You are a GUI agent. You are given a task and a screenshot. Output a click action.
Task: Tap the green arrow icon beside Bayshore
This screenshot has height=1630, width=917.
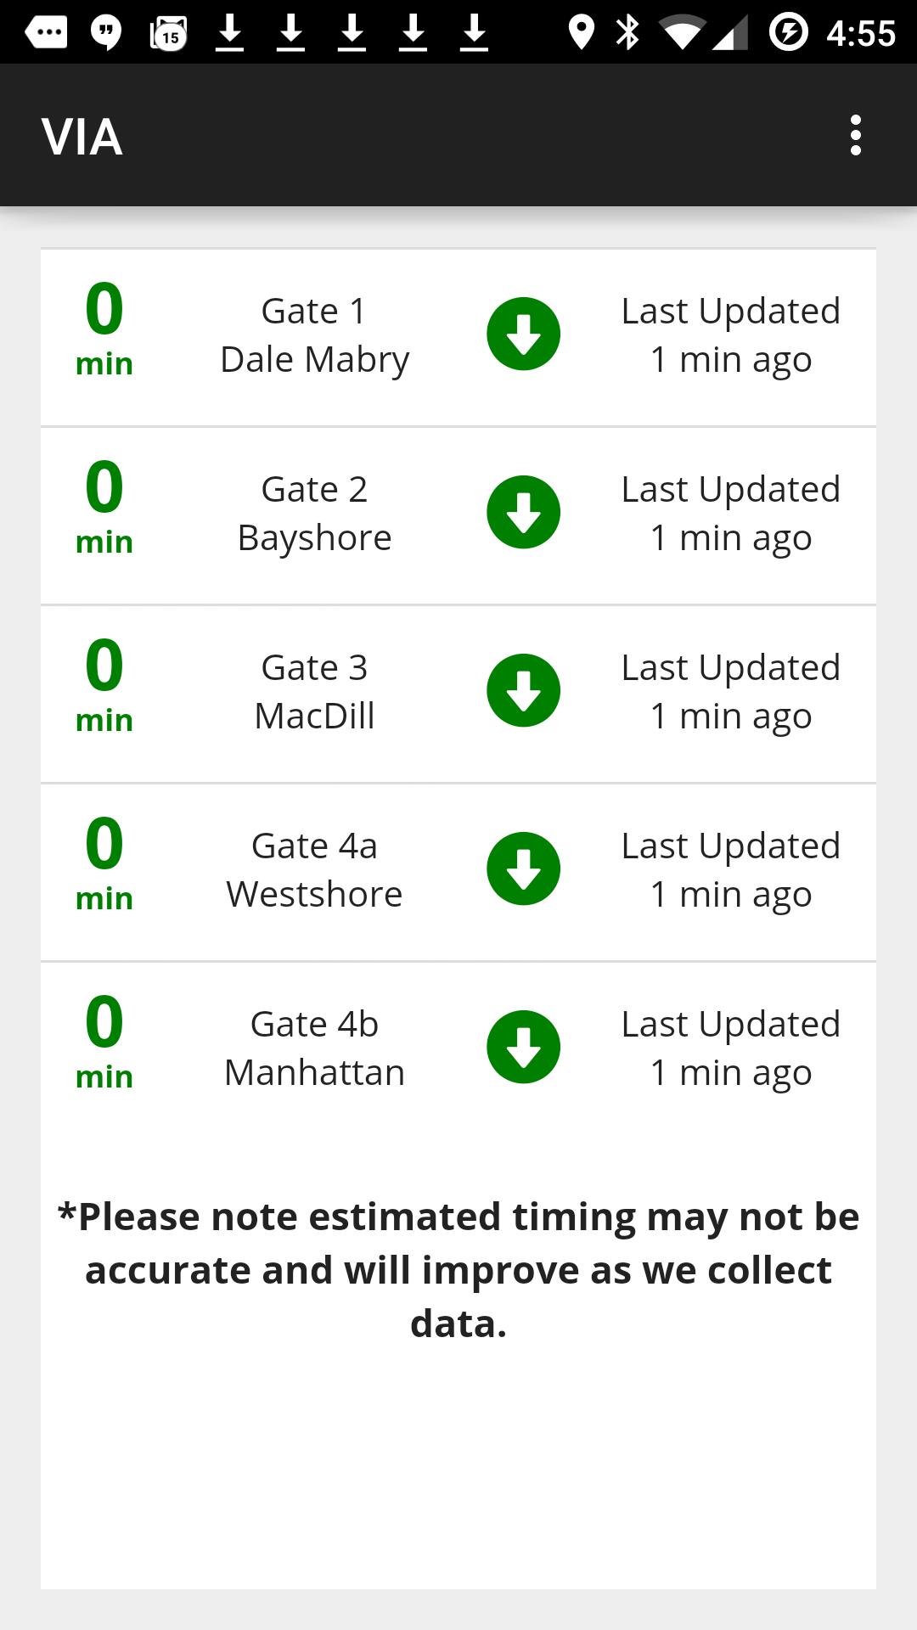523,513
